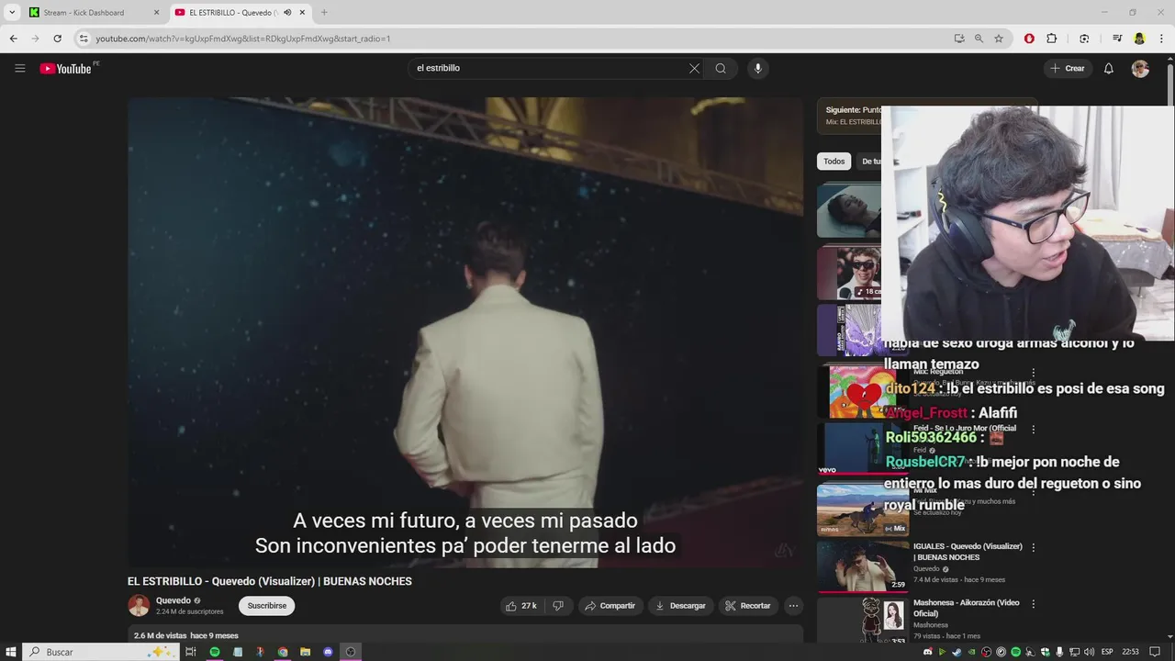Click the Crear button

[x=1068, y=68]
